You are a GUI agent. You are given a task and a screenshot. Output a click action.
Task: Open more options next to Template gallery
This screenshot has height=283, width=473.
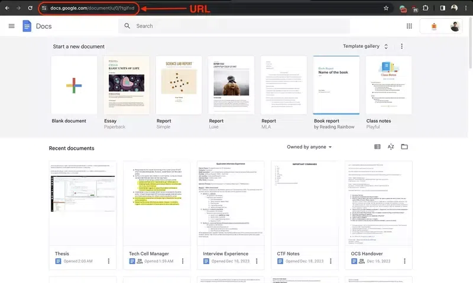tap(401, 47)
